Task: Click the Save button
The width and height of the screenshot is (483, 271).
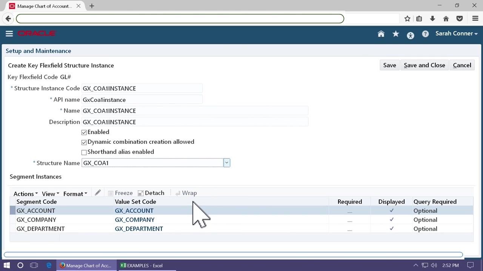Action: 389,65
